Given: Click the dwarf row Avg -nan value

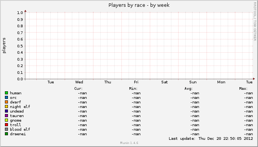Looking at the screenshot, I should [x=195, y=102].
